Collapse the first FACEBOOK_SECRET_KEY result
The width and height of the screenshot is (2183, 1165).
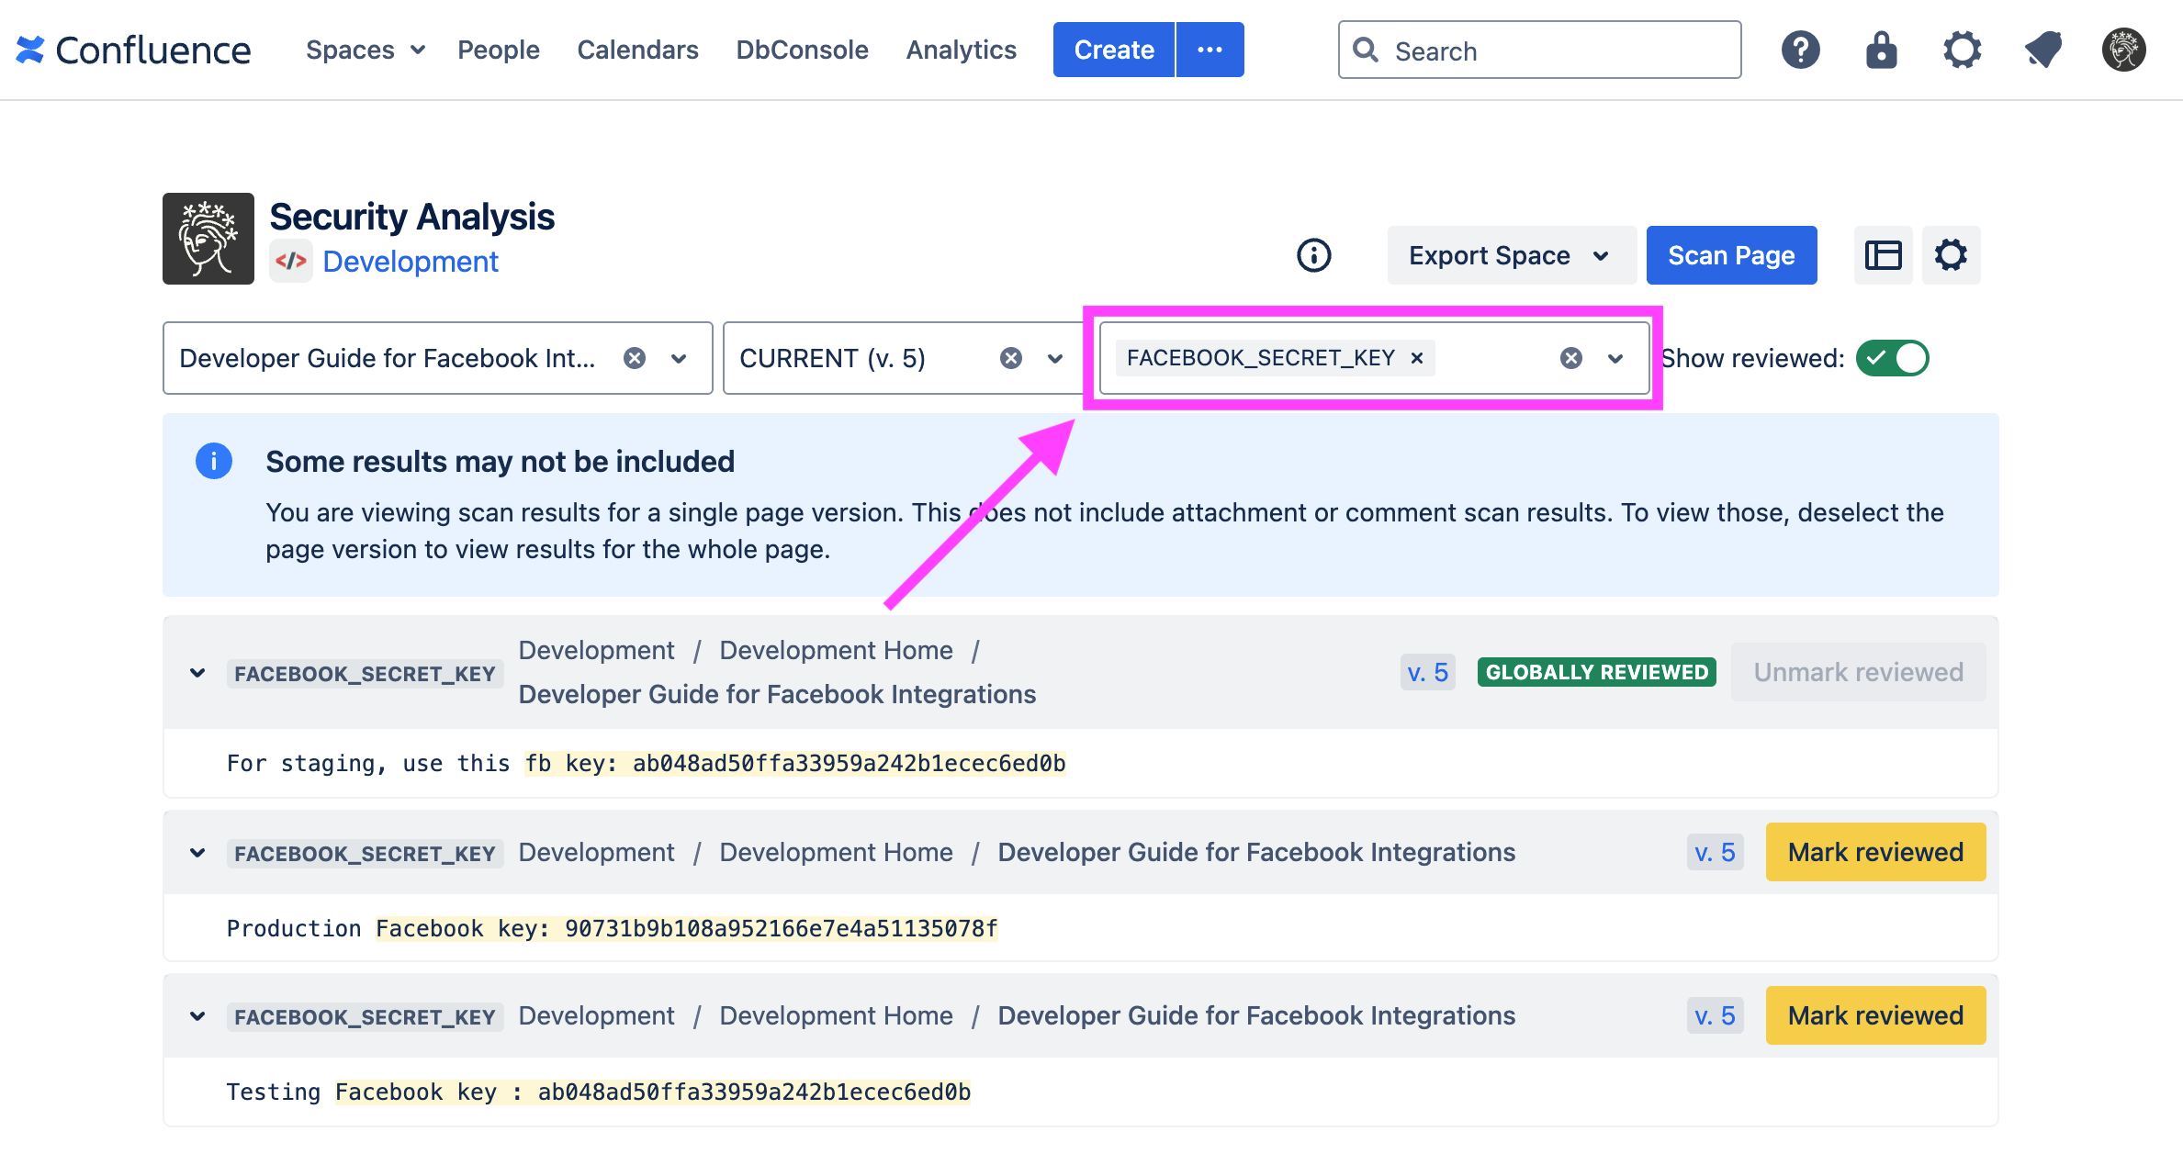click(x=197, y=673)
